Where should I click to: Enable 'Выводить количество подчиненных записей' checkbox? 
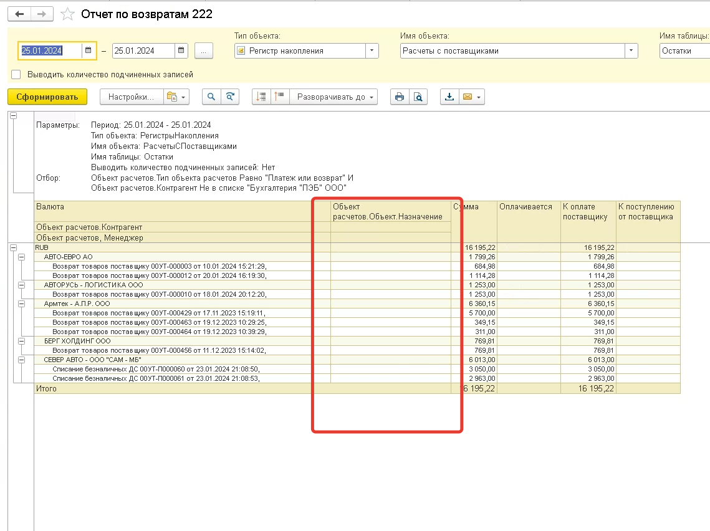[x=16, y=75]
